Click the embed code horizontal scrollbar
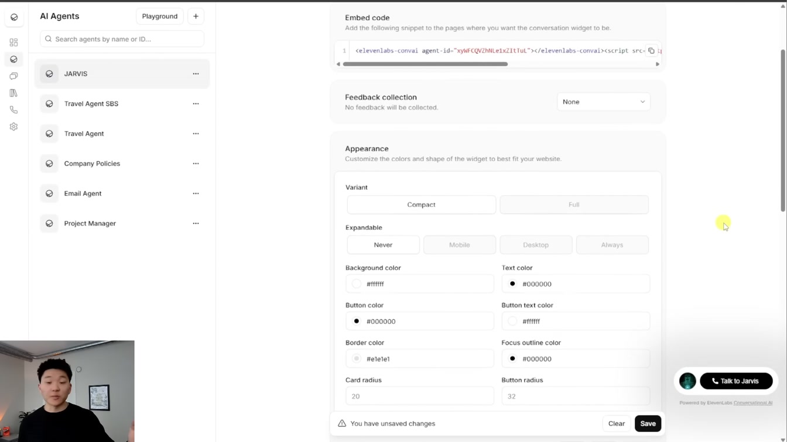 tap(425, 64)
